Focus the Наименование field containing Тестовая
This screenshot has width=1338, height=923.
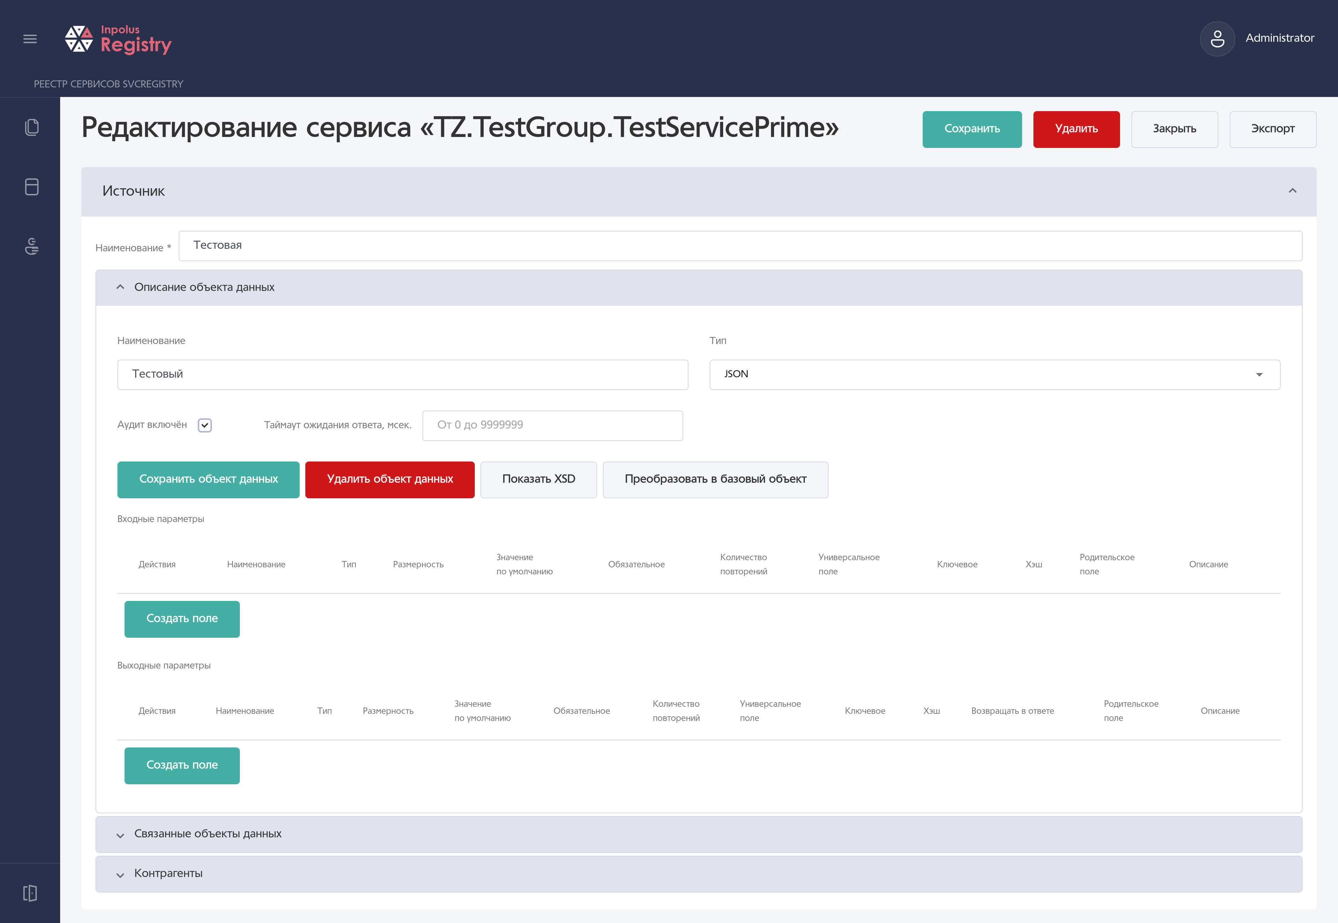pos(740,246)
